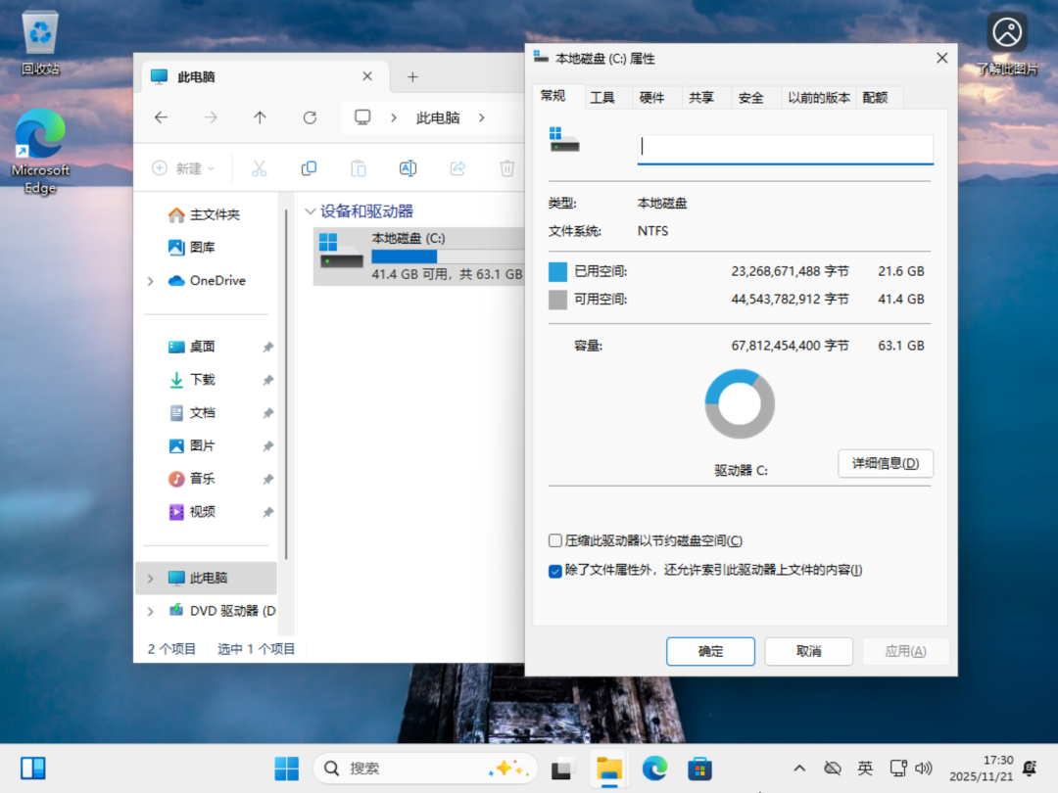This screenshot has width=1058, height=793.
Task: Select the 常规 tab
Action: click(553, 96)
